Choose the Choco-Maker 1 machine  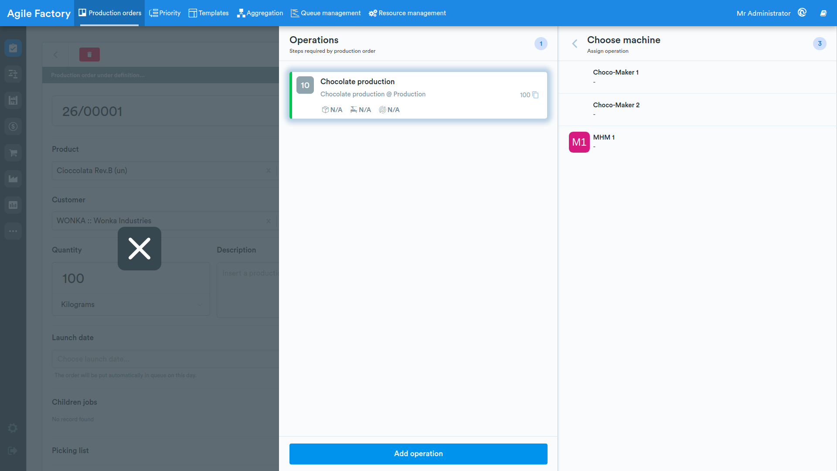[x=697, y=77]
